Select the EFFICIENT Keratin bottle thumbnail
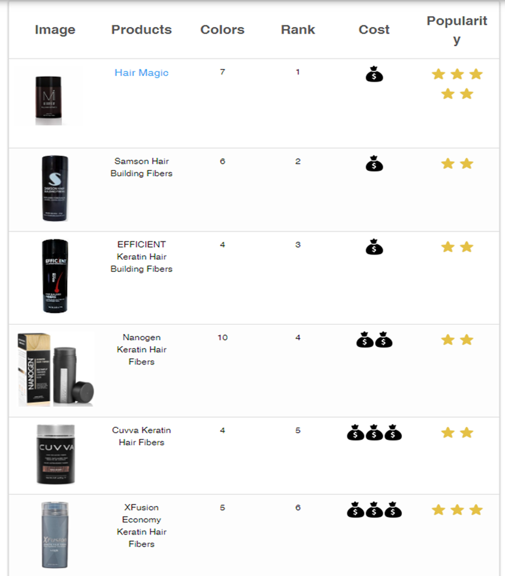 (x=55, y=276)
